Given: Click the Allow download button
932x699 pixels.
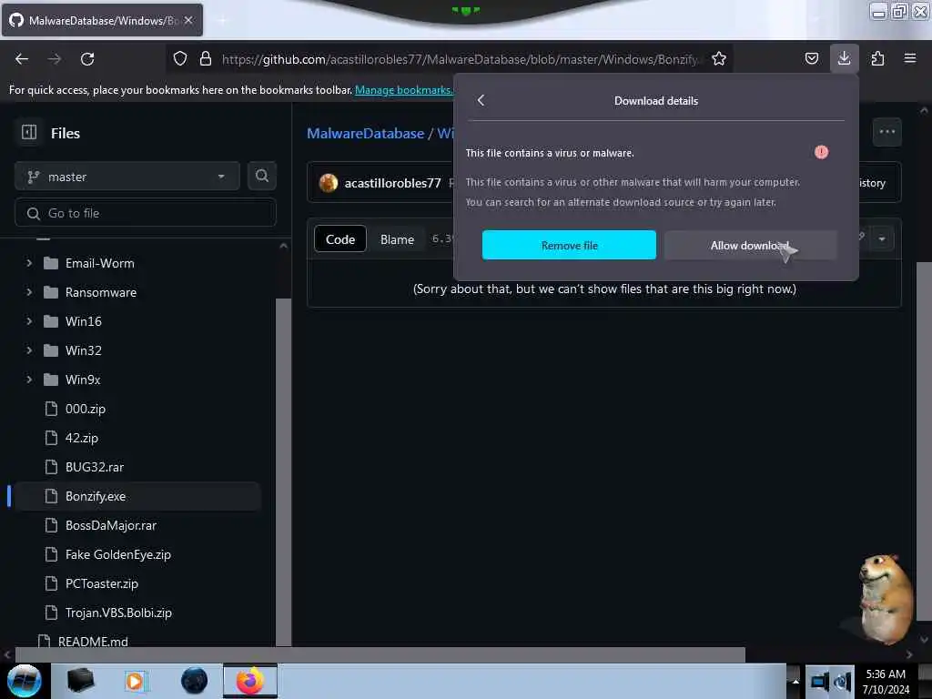Looking at the screenshot, I should pyautogui.click(x=750, y=245).
